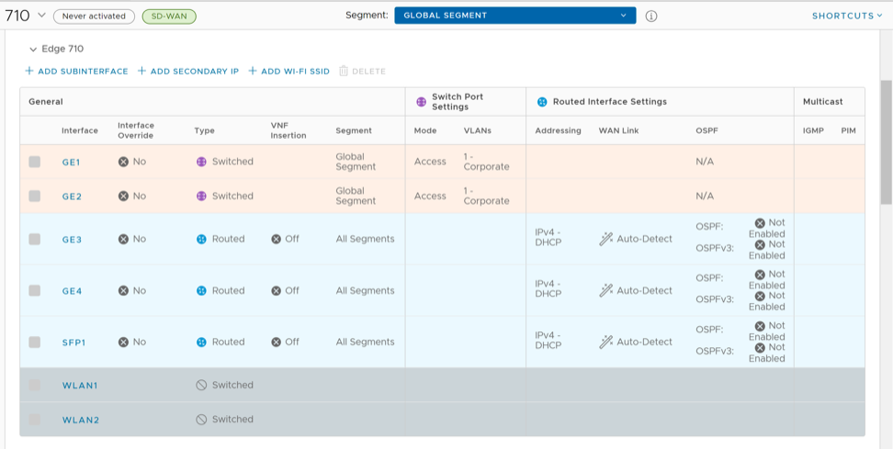893x449 pixels.
Task: Select the GE1 interface checkbox
Action: 35,162
